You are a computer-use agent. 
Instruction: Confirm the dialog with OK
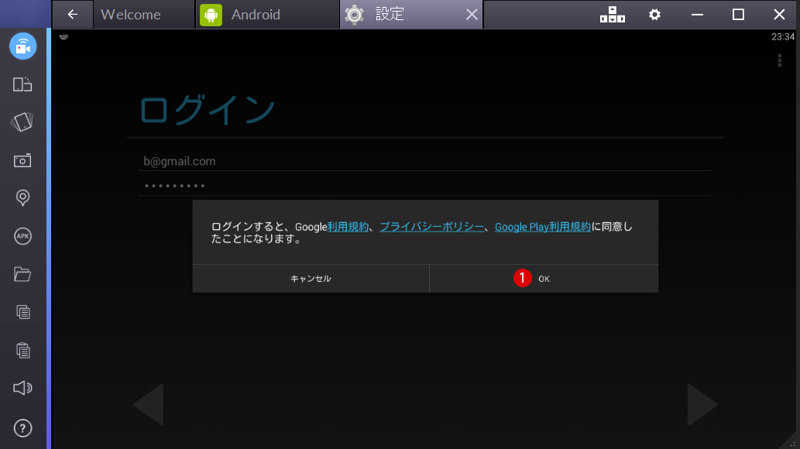544,279
